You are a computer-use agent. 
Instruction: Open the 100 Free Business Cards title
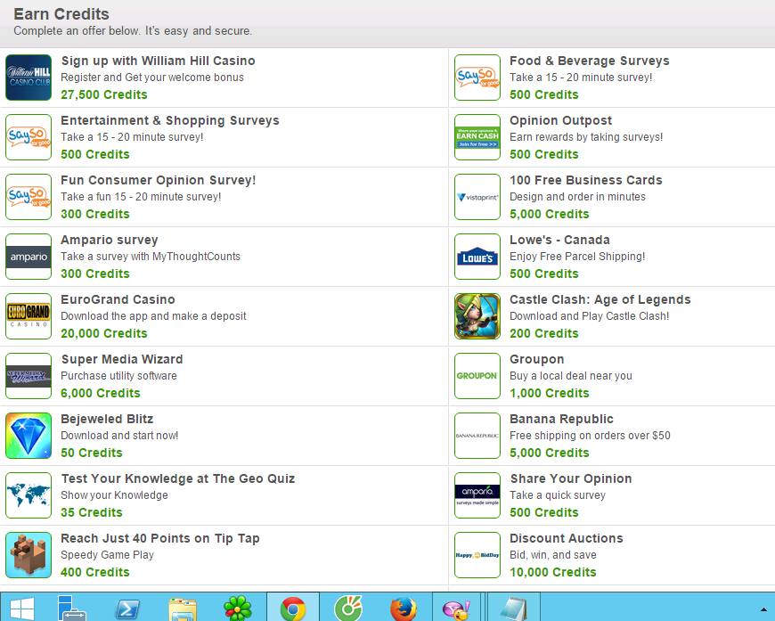click(x=585, y=181)
